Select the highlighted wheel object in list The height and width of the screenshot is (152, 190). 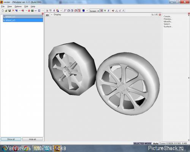click(x=23, y=20)
